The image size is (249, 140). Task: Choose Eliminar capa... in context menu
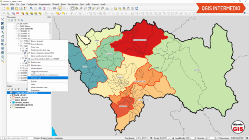click(48, 65)
